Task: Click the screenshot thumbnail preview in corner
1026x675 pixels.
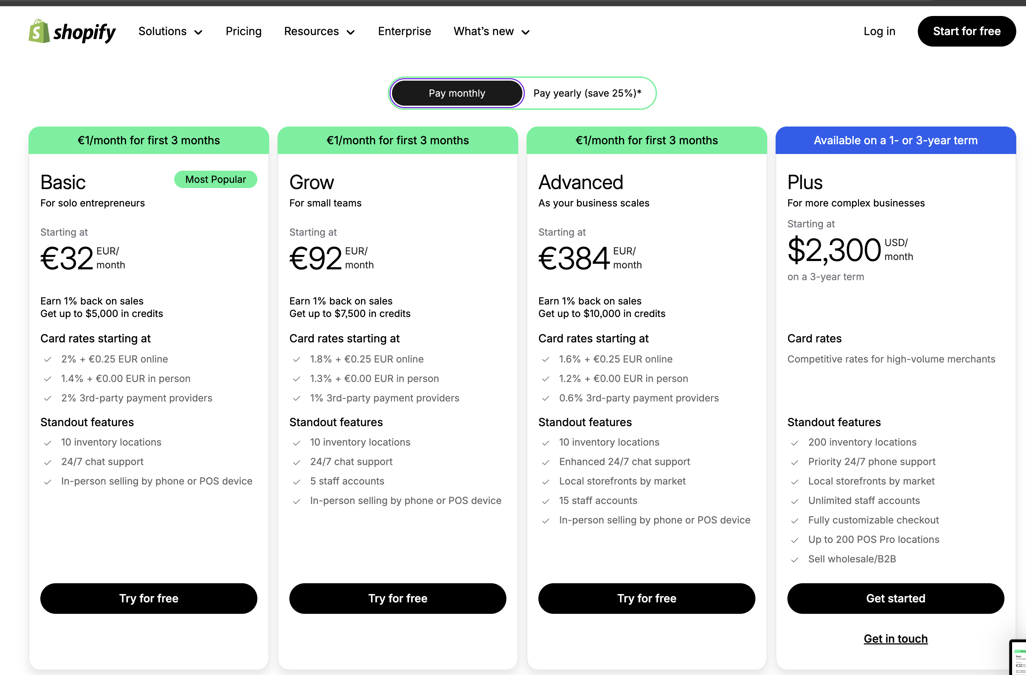Action: 1019,658
